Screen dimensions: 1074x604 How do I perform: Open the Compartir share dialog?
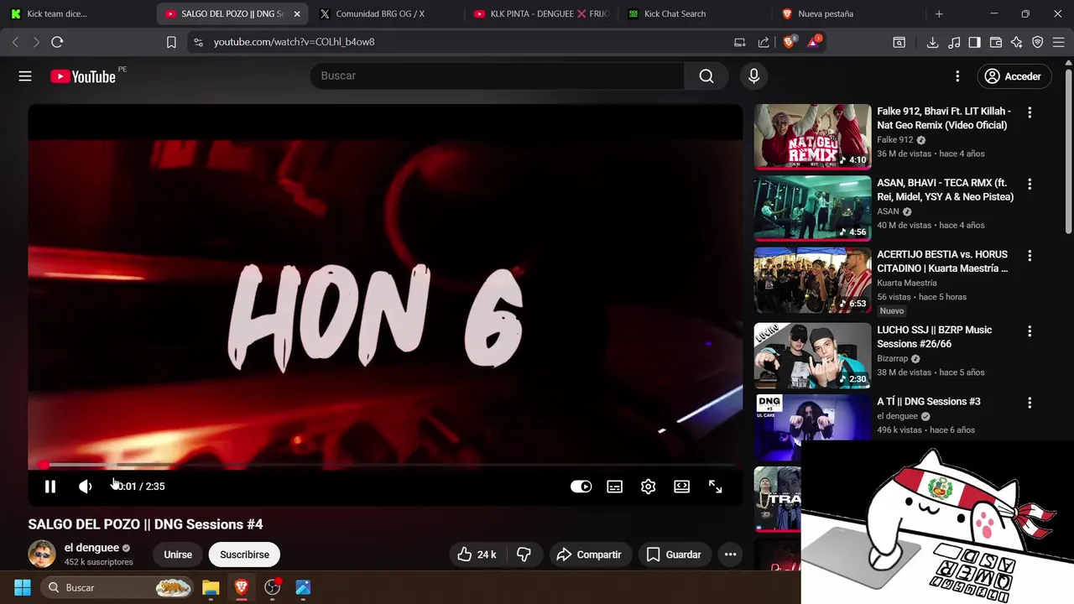tap(589, 555)
